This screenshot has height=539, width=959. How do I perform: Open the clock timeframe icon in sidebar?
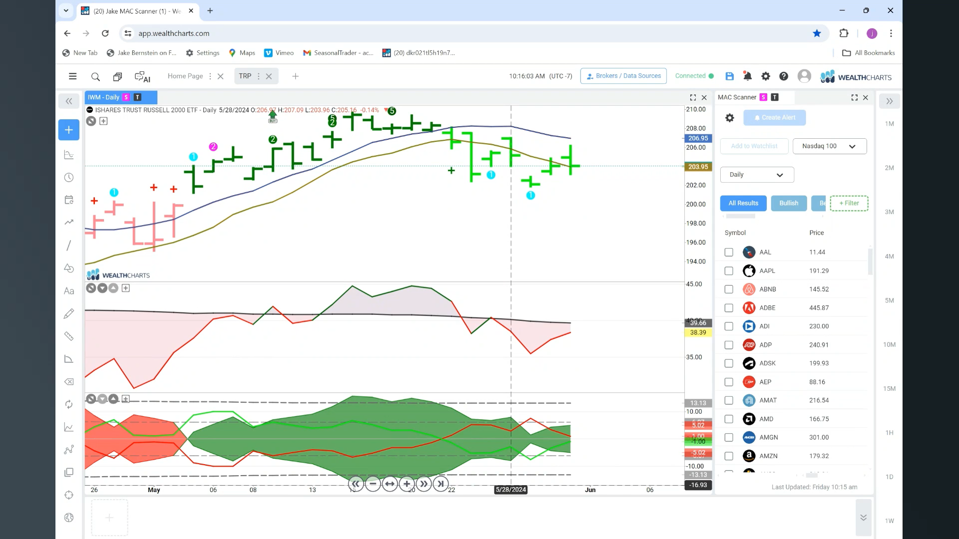[x=69, y=178]
